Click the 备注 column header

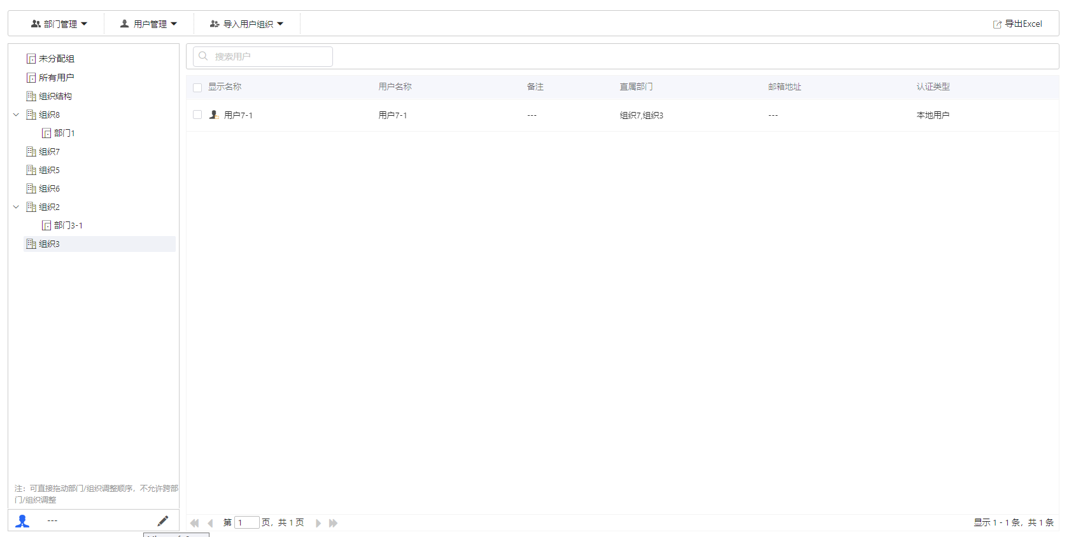[535, 87]
